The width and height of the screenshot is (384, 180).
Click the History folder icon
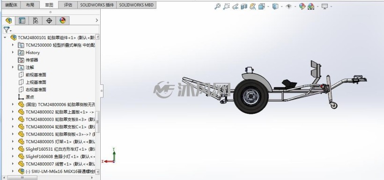tap(21, 52)
